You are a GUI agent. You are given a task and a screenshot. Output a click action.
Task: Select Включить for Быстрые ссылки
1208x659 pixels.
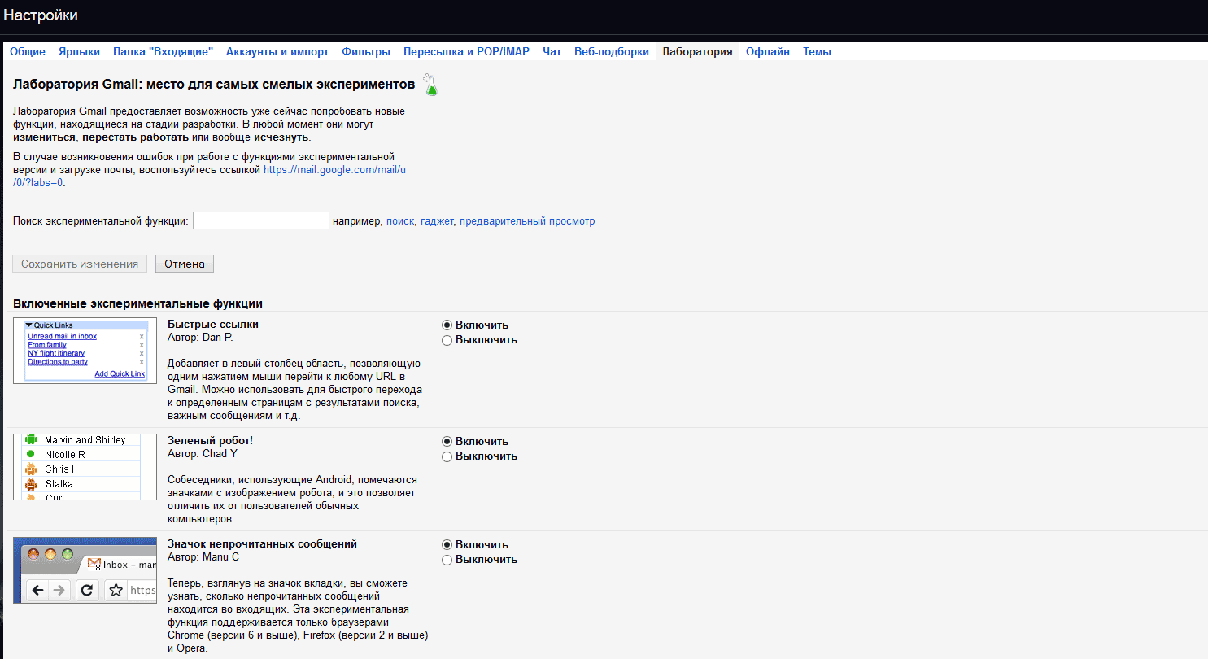coord(447,325)
